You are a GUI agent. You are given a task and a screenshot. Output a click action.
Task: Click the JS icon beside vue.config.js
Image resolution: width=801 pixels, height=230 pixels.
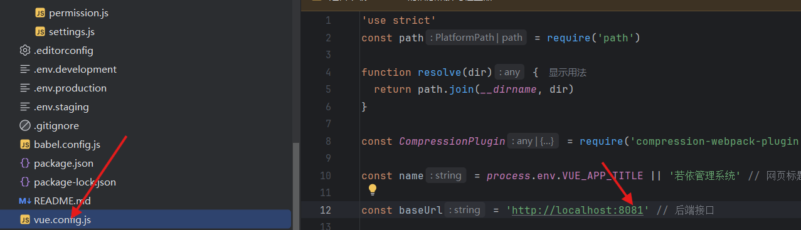pos(25,219)
